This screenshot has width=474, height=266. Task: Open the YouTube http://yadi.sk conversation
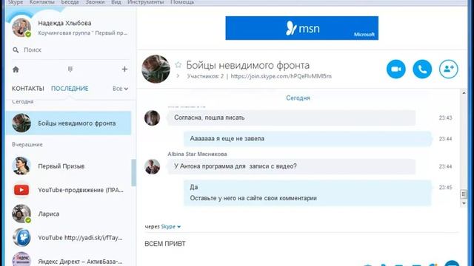69,238
